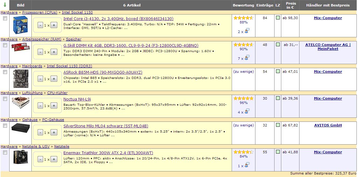Toggle LZ checkbox for Enermax Triathlor
Viewport: 358px width, 177px height.
[x=278, y=152]
